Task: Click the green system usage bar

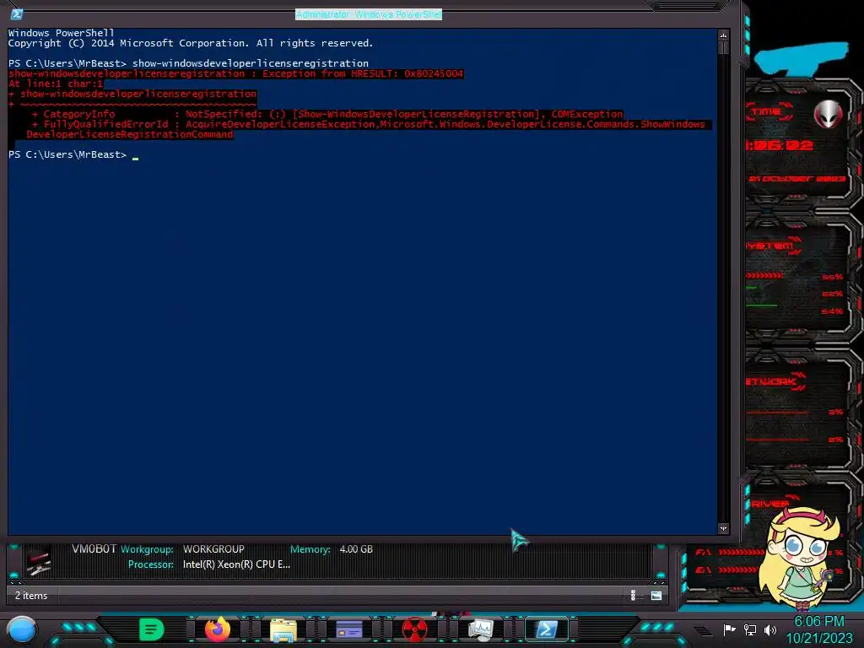Action: [x=762, y=305]
